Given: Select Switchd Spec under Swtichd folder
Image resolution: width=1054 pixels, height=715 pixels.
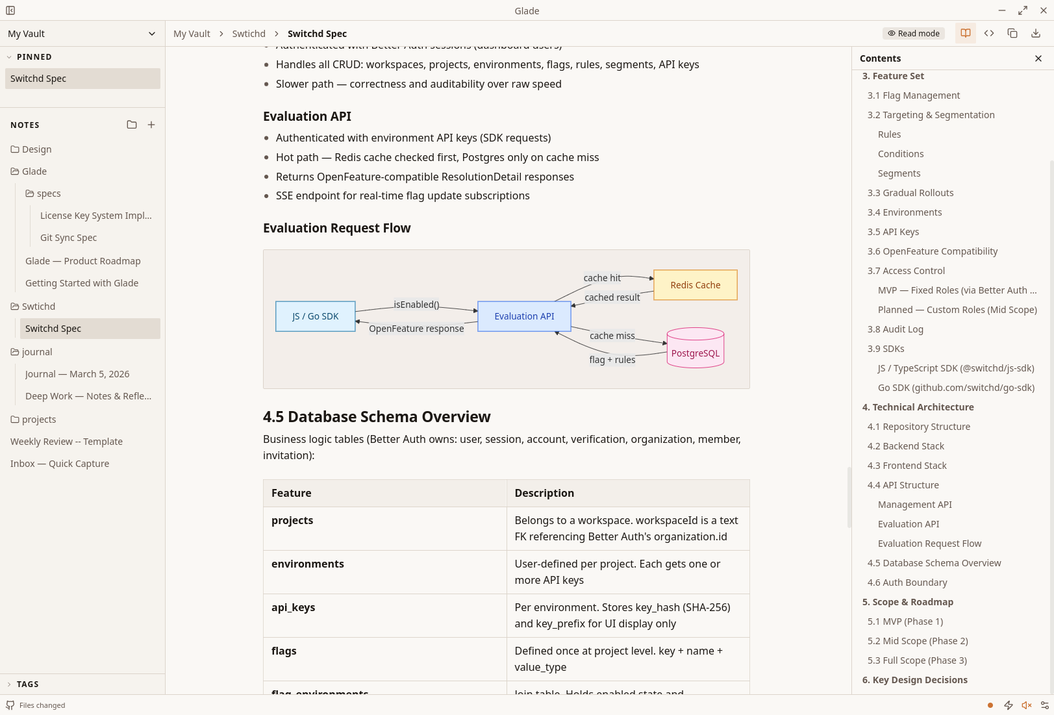Looking at the screenshot, I should click(x=90, y=329).
